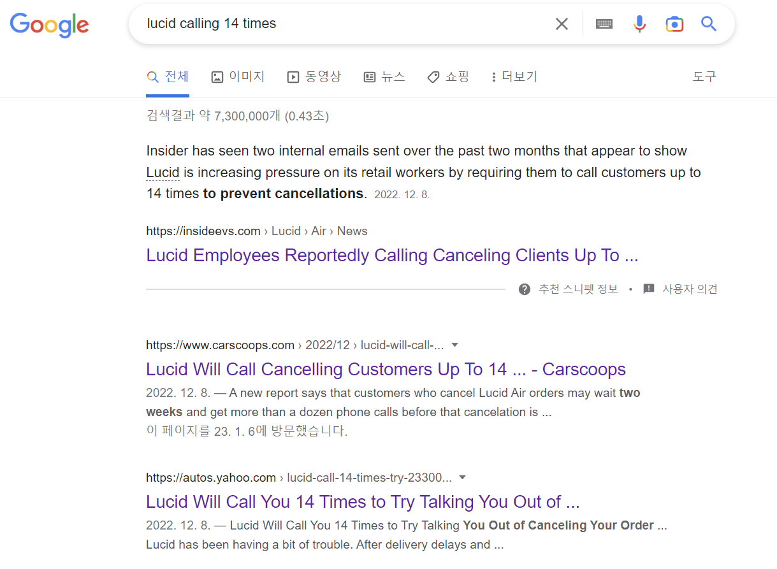This screenshot has width=777, height=569.
Task: Switch to the 쇼핑 tab
Action: click(448, 76)
